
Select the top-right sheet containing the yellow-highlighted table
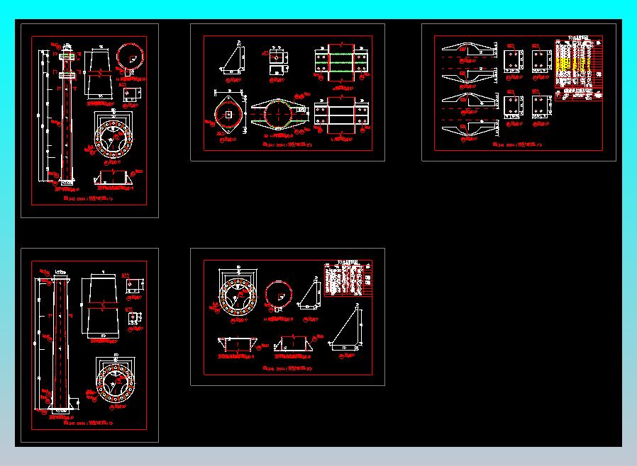519,93
